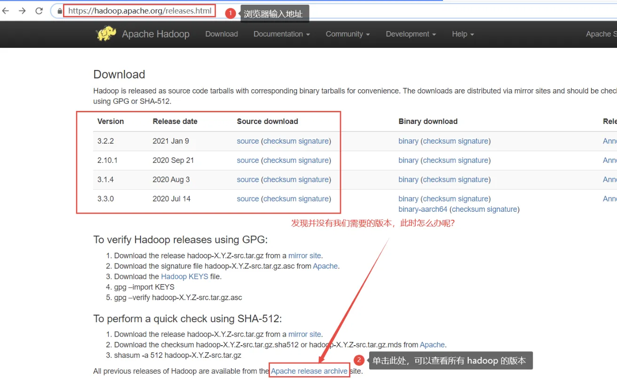The height and width of the screenshot is (379, 617).
Task: Go back using the browser back arrow
Action: click(6, 11)
